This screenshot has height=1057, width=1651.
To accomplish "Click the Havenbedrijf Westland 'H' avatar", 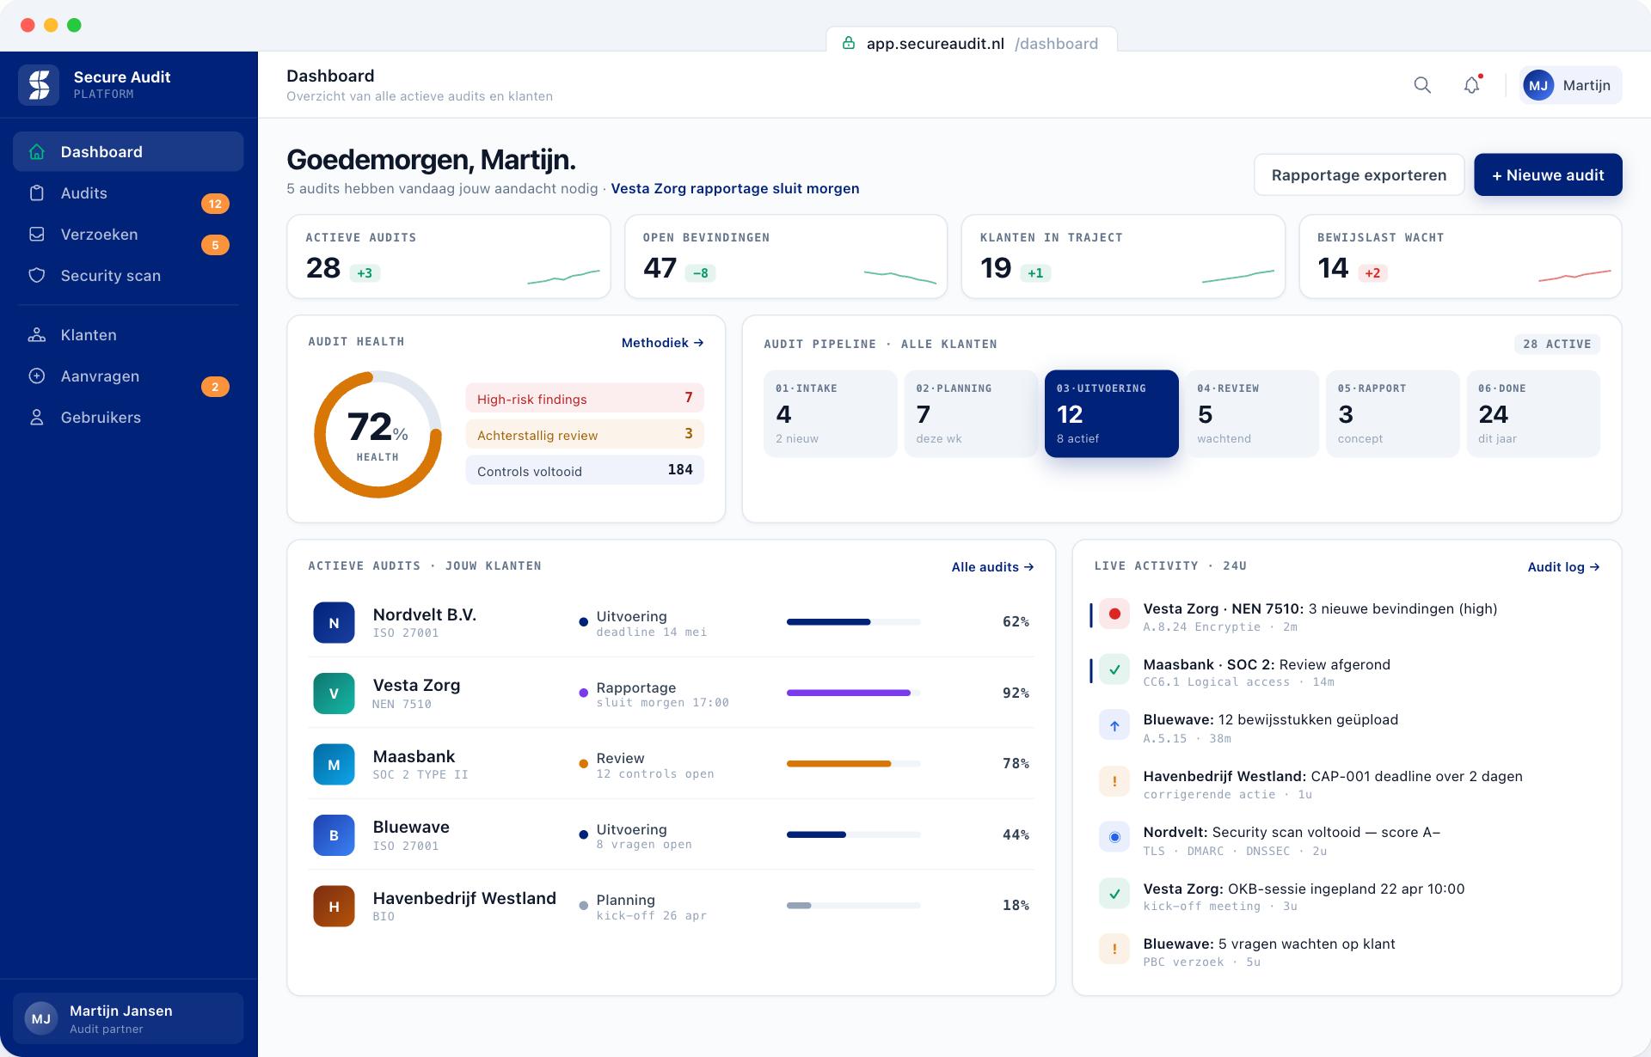I will 334,907.
